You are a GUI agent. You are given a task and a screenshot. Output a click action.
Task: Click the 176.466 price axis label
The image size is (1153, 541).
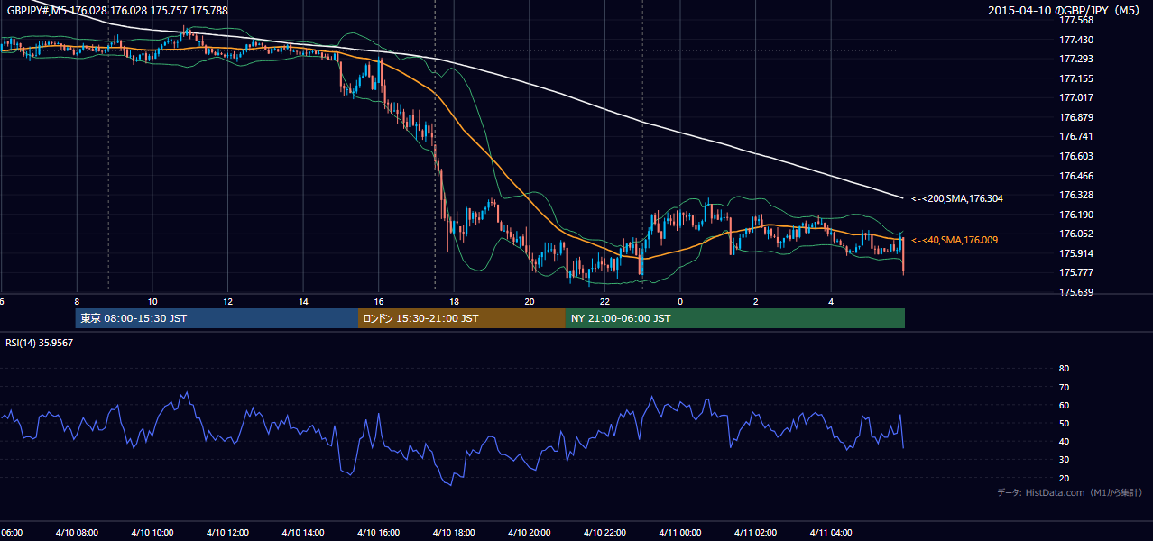pos(1076,176)
